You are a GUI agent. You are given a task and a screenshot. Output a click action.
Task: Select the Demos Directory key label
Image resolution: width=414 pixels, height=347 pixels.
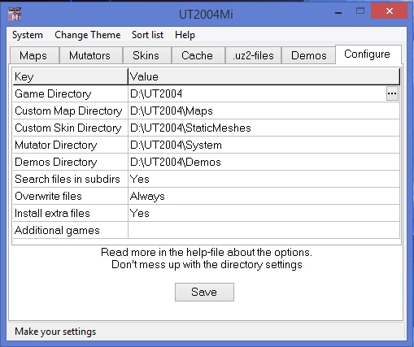click(x=70, y=162)
